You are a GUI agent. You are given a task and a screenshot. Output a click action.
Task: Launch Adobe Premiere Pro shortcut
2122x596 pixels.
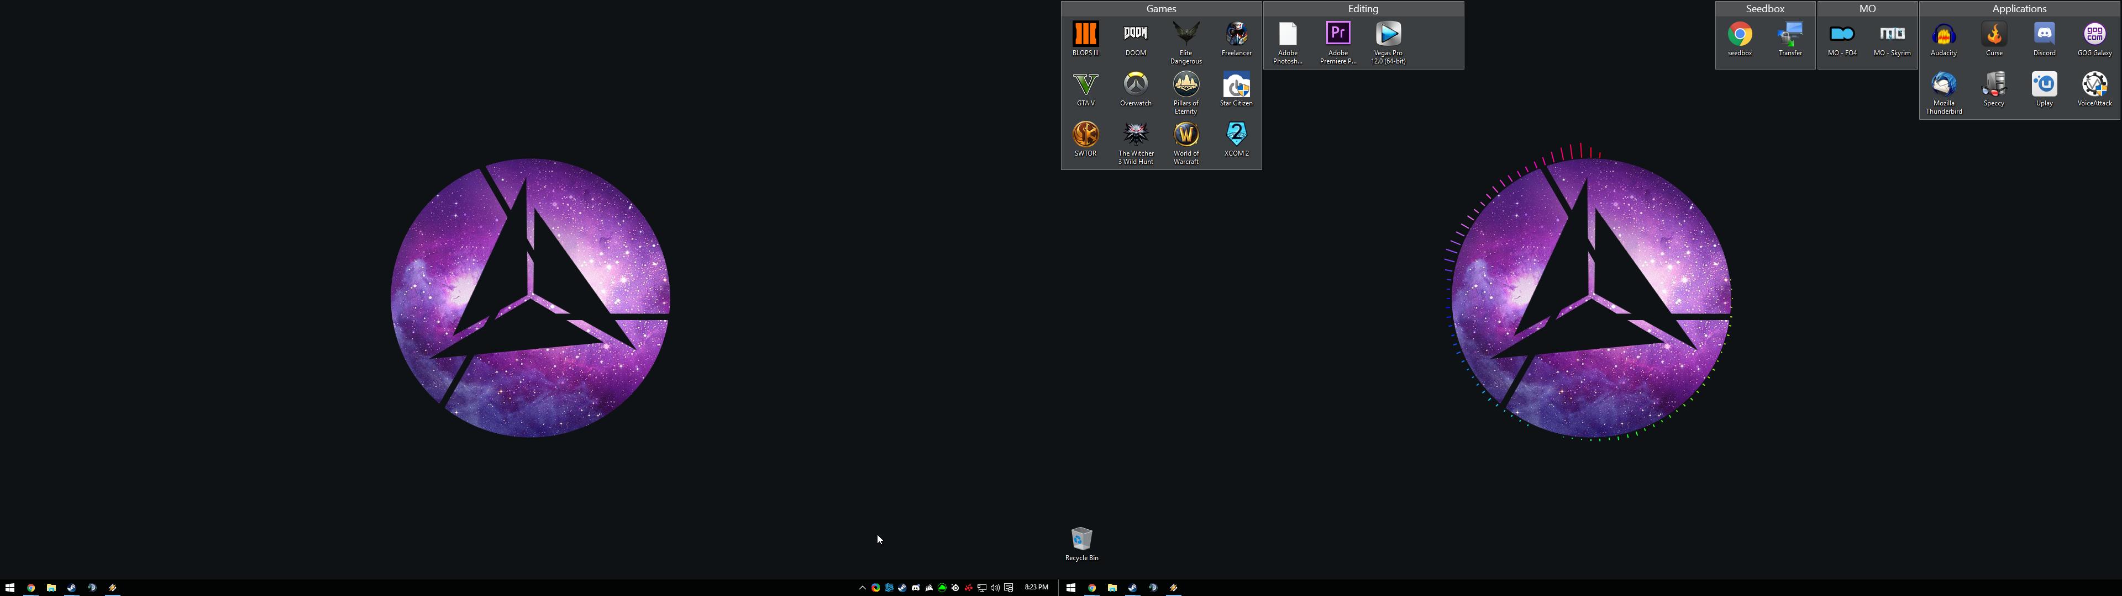point(1338,43)
